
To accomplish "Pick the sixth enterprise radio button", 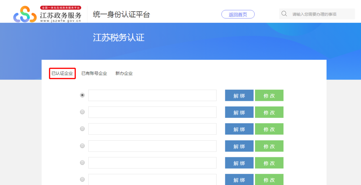I will 82,179.
